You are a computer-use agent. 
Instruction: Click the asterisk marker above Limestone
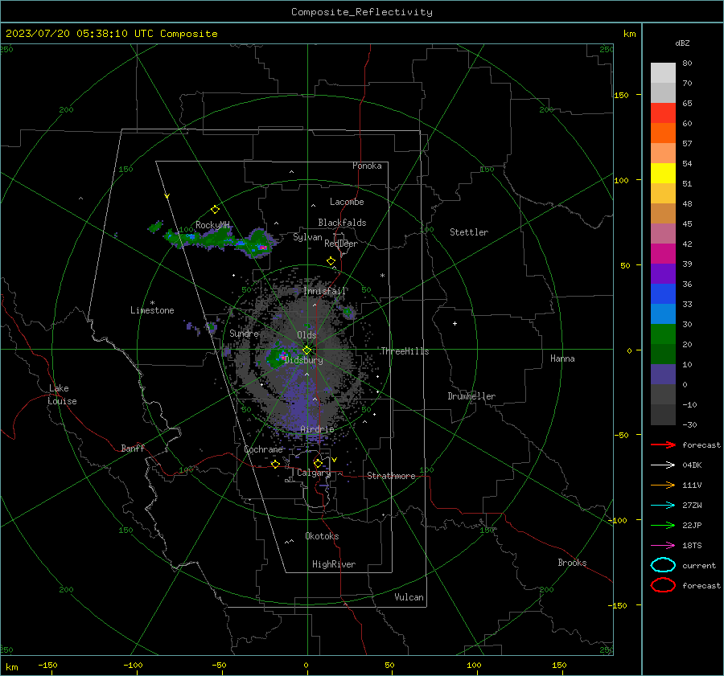pyautogui.click(x=152, y=303)
